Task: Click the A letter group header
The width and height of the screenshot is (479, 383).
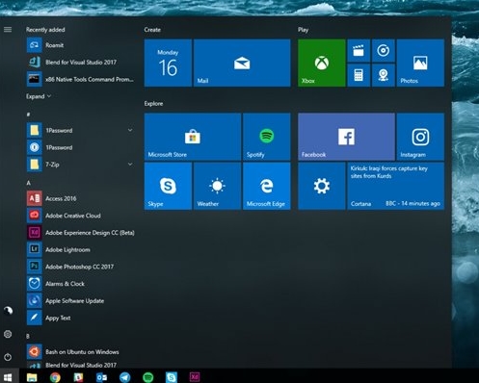Action: click(x=28, y=183)
